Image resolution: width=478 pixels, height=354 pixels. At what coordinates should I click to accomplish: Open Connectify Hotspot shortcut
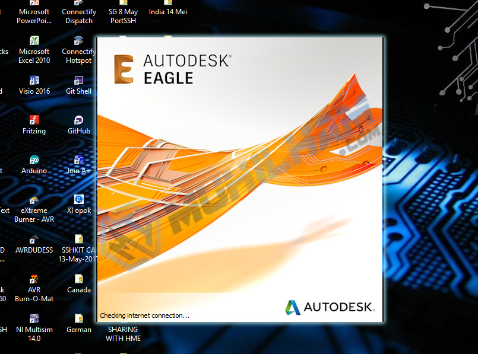(x=78, y=50)
